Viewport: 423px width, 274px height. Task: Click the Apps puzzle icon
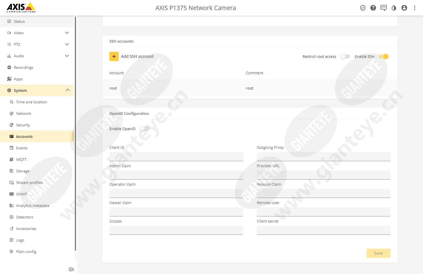pyautogui.click(x=9, y=79)
